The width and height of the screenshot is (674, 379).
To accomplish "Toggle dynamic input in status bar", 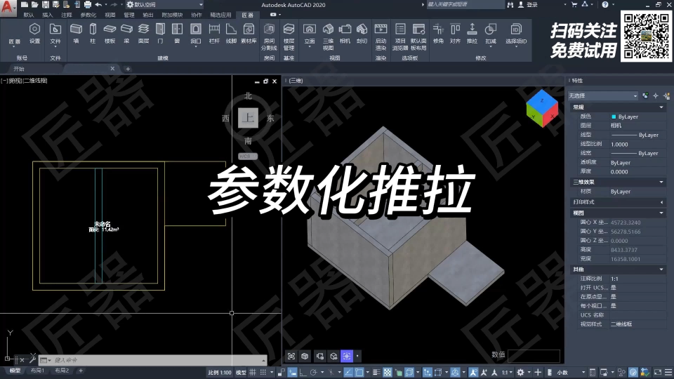I will click(293, 372).
